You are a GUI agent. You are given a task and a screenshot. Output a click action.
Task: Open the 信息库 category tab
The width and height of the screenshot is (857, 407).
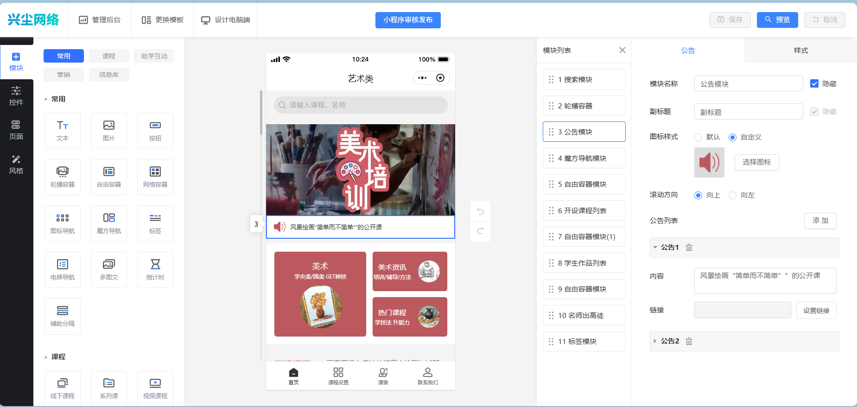point(109,75)
